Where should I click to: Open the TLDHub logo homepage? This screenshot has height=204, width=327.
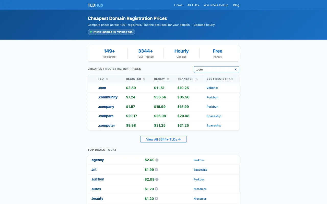click(x=95, y=5)
